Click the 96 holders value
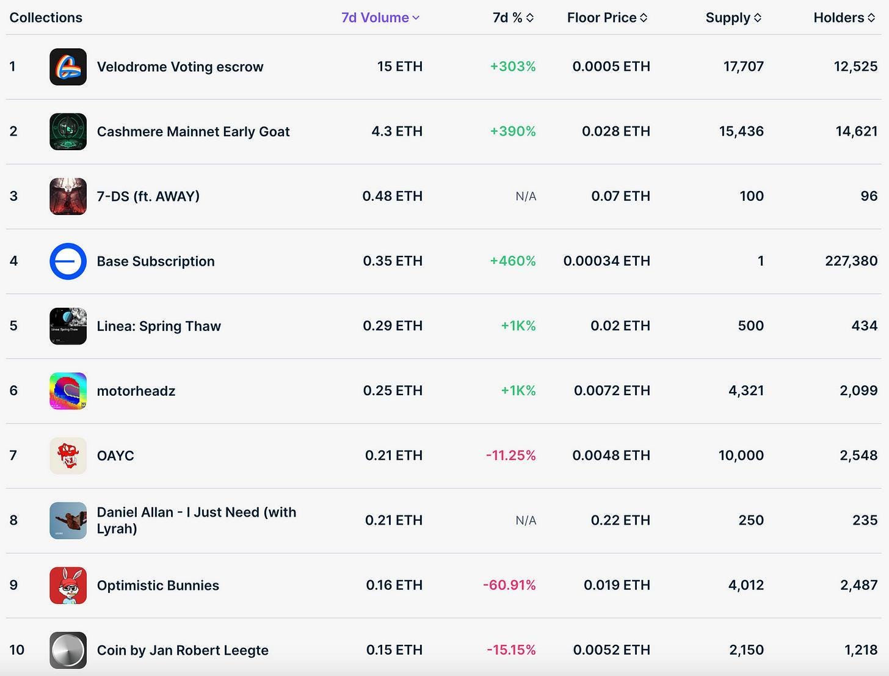Image resolution: width=889 pixels, height=676 pixels. pyautogui.click(x=869, y=196)
